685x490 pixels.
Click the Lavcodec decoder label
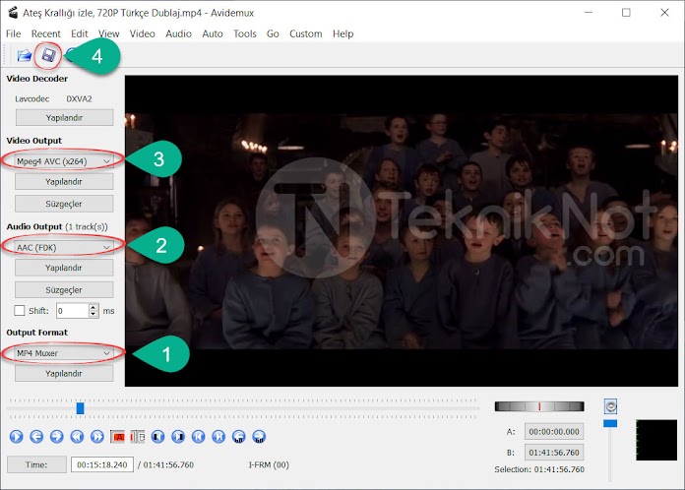tap(31, 98)
